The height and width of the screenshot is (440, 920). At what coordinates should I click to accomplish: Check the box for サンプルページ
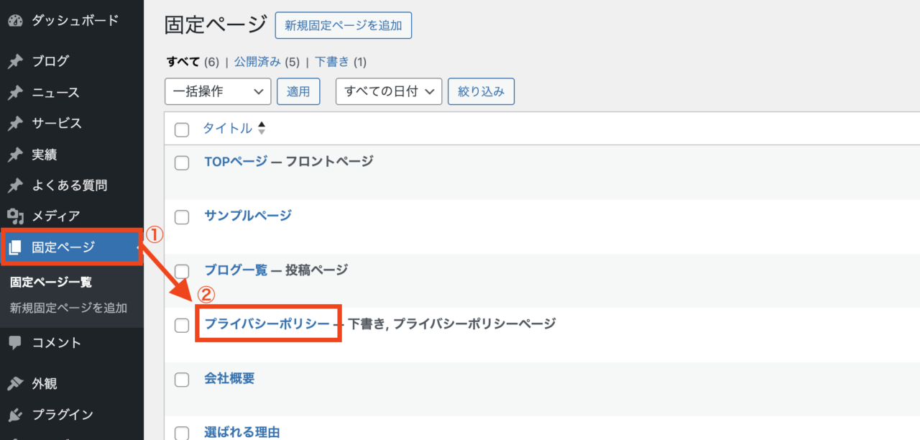click(182, 216)
